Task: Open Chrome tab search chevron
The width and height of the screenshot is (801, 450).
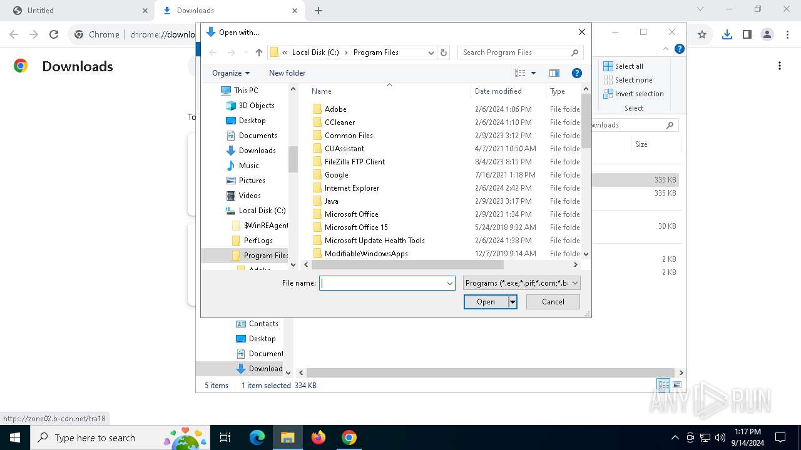Action: click(x=700, y=9)
